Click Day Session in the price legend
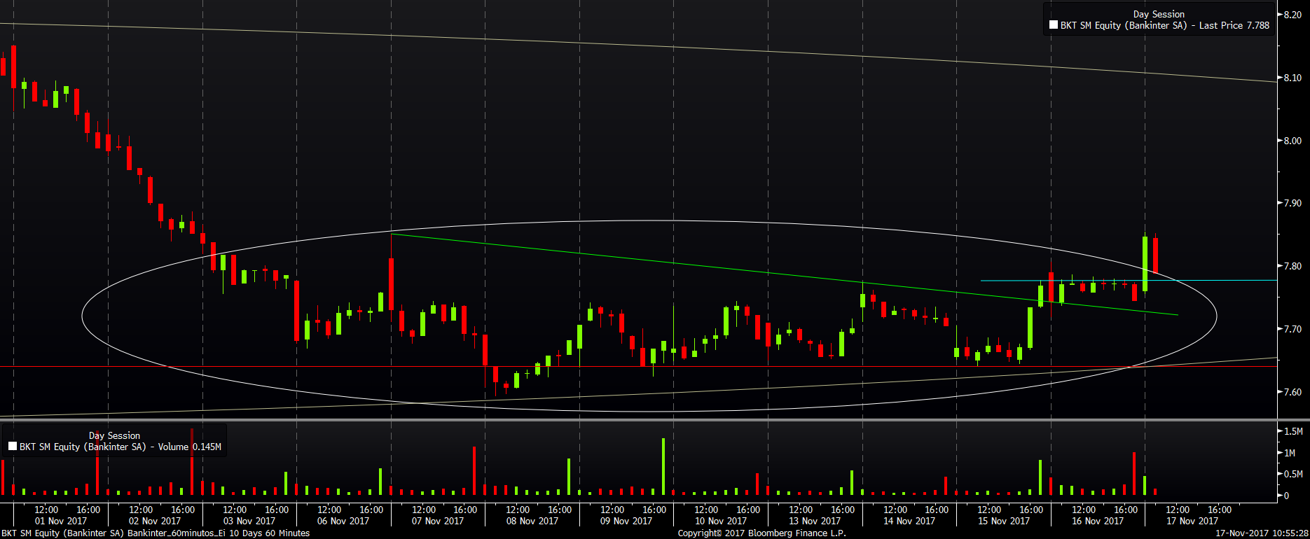The width and height of the screenshot is (1310, 539). (x=1159, y=14)
